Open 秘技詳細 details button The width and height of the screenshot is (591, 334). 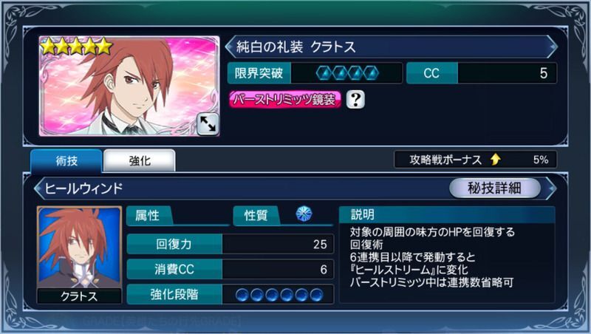click(x=494, y=188)
